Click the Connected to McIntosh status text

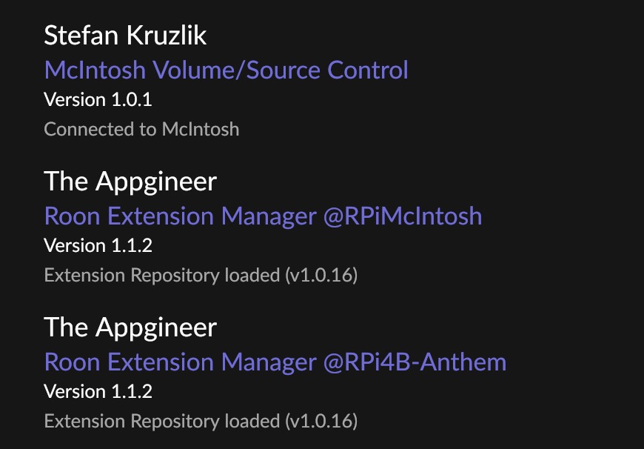tap(141, 129)
